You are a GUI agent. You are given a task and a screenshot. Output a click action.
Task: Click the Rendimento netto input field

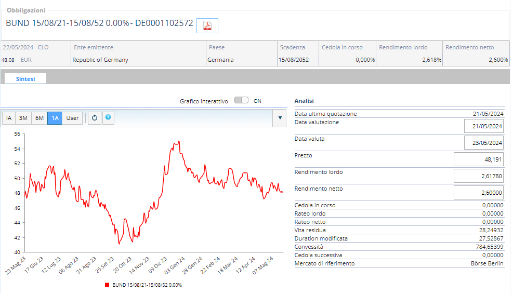479,193
